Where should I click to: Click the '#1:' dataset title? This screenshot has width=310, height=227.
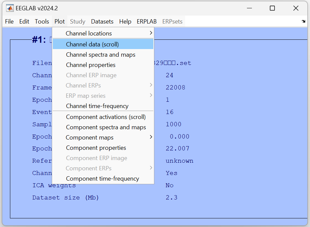coord(39,40)
